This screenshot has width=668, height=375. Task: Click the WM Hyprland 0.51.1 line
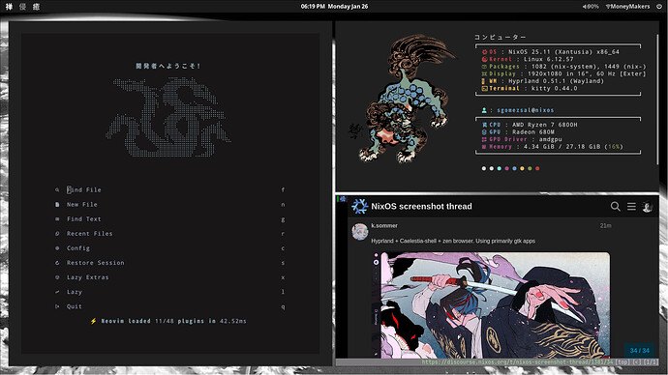(x=543, y=81)
